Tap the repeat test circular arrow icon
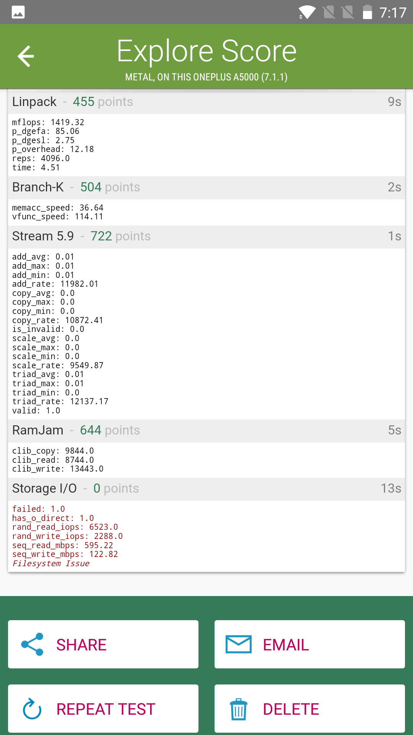 (32, 709)
